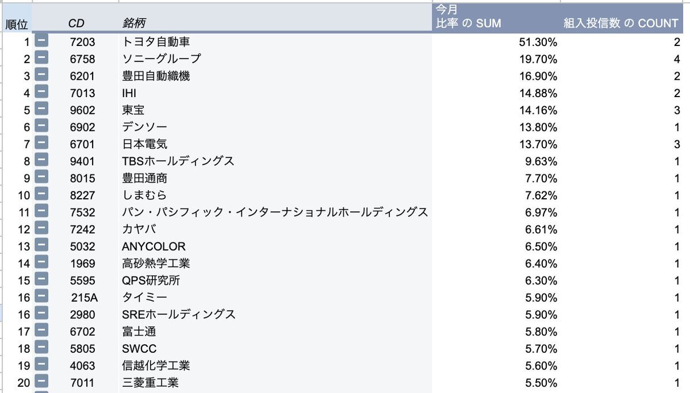Image resolution: width=690 pixels, height=393 pixels.
Task: Collapse the IHI row group
Action: 41,93
